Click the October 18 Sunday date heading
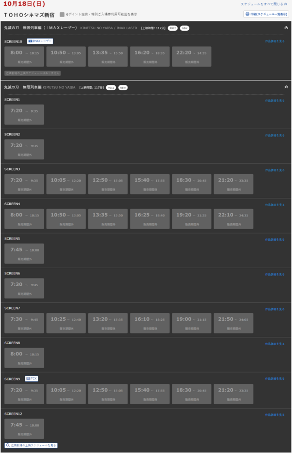292x453 pixels. [x=24, y=4]
